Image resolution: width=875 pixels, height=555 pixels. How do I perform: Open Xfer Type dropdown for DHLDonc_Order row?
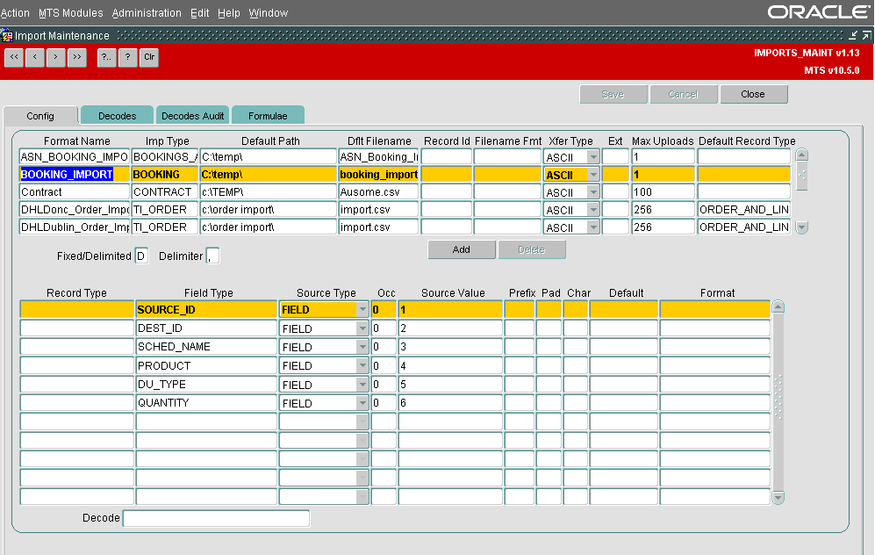594,210
